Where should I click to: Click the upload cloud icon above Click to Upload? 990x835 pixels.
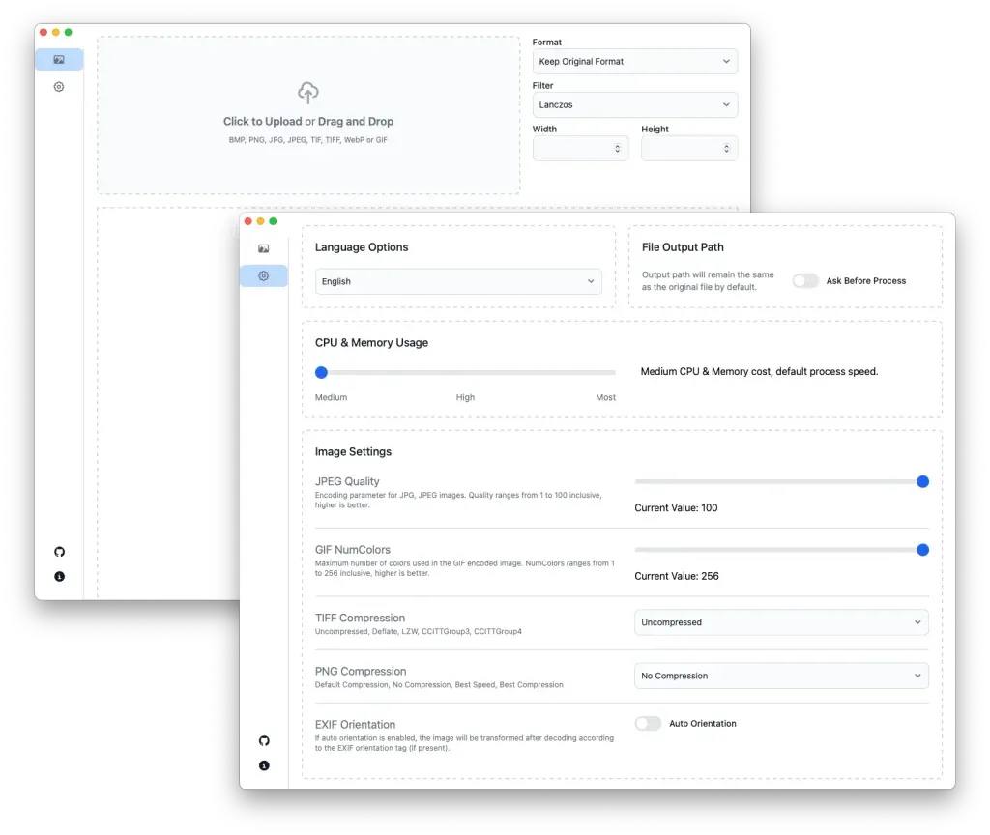coord(307,93)
